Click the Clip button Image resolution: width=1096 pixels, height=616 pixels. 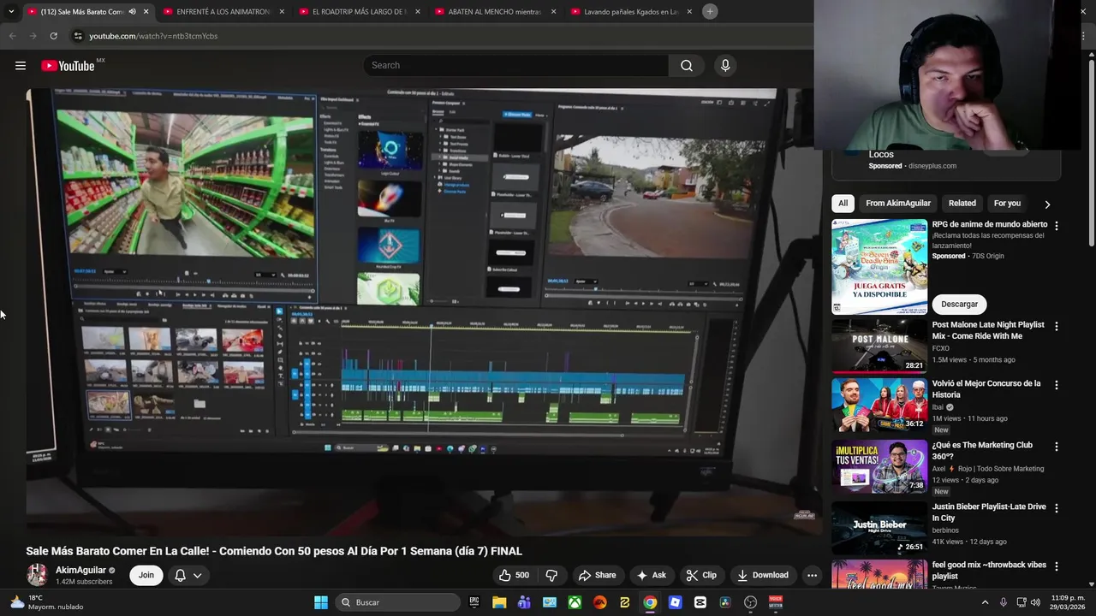tap(701, 575)
